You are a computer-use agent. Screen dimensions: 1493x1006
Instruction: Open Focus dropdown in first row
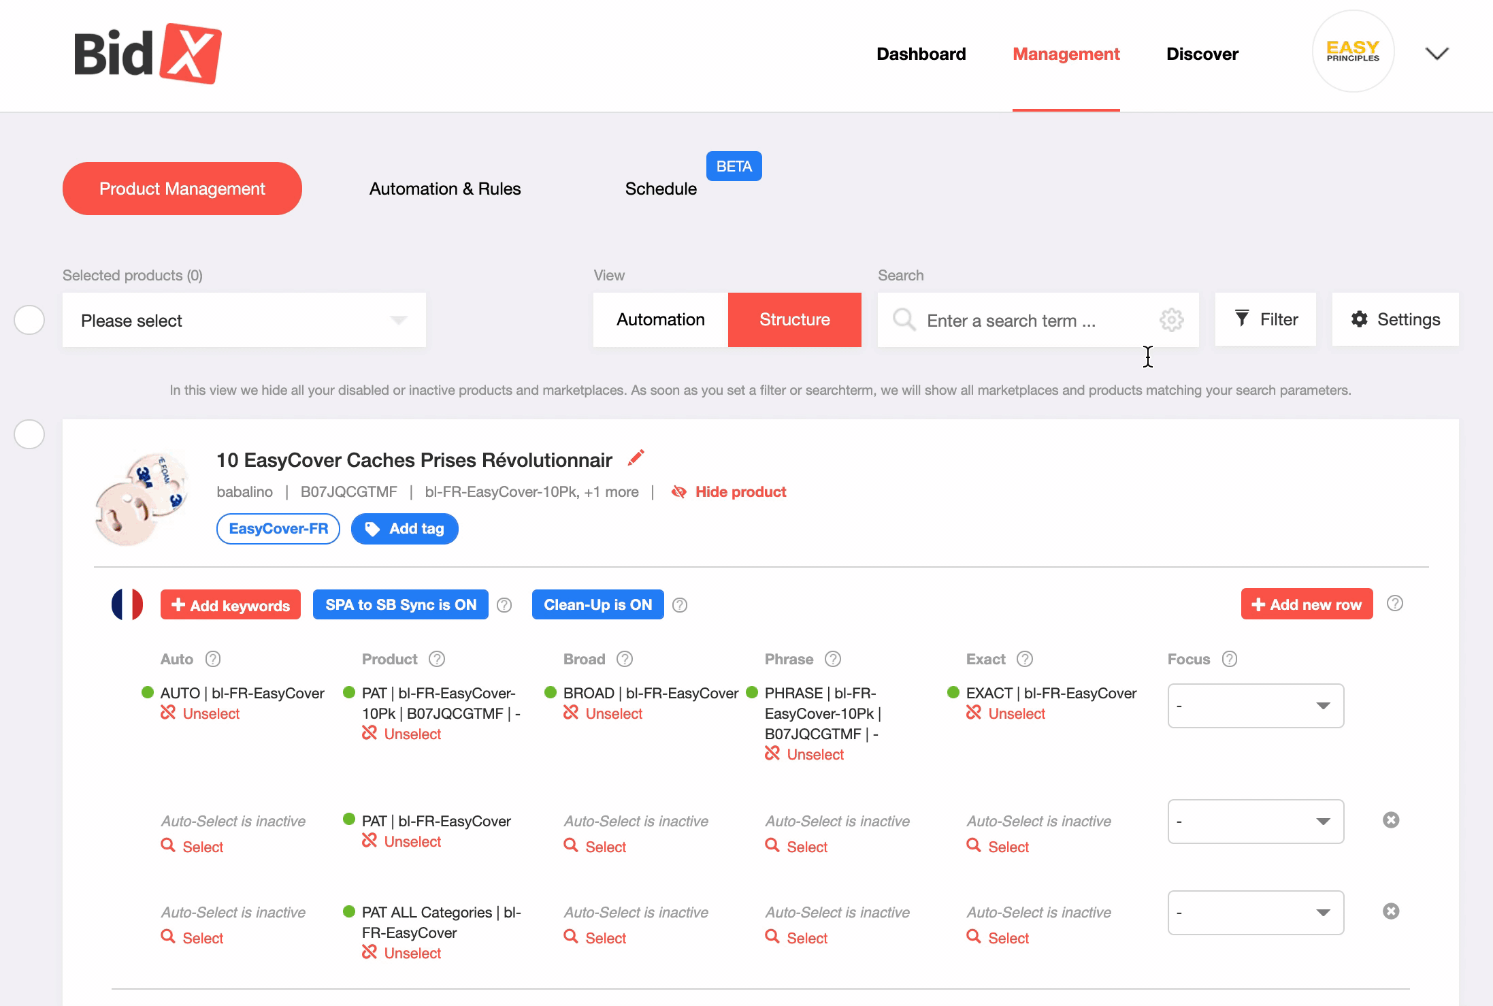[1256, 706]
